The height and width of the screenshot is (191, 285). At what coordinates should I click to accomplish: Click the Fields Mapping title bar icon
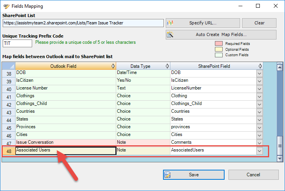(x=7, y=6)
